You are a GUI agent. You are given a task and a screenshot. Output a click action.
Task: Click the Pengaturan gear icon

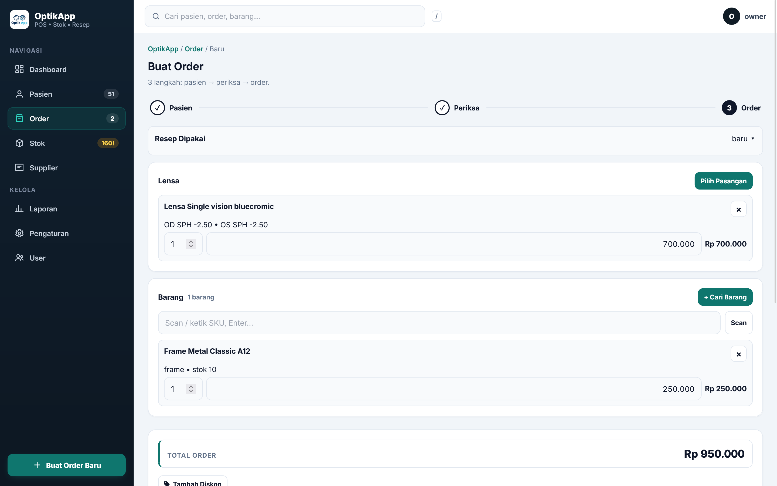click(x=19, y=233)
